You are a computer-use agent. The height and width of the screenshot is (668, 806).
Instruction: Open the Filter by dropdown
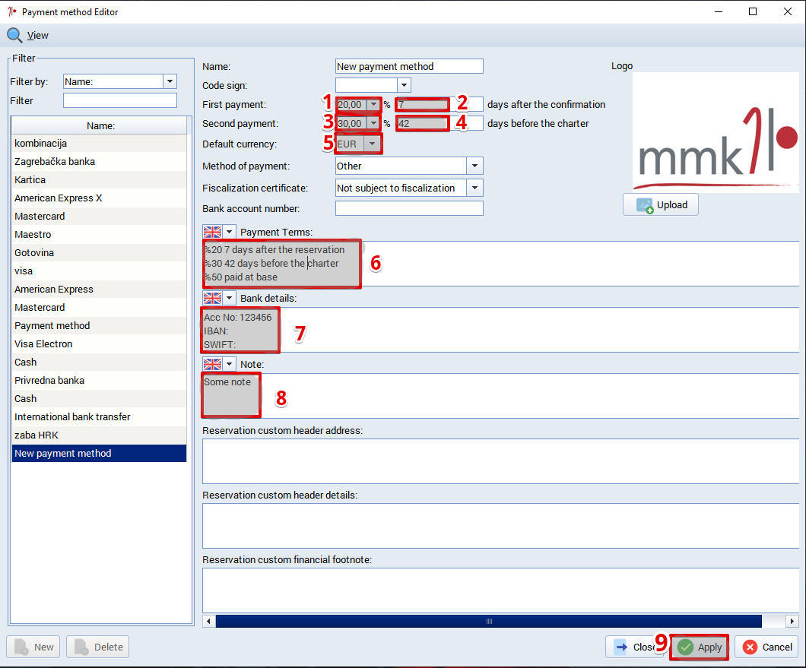click(170, 82)
